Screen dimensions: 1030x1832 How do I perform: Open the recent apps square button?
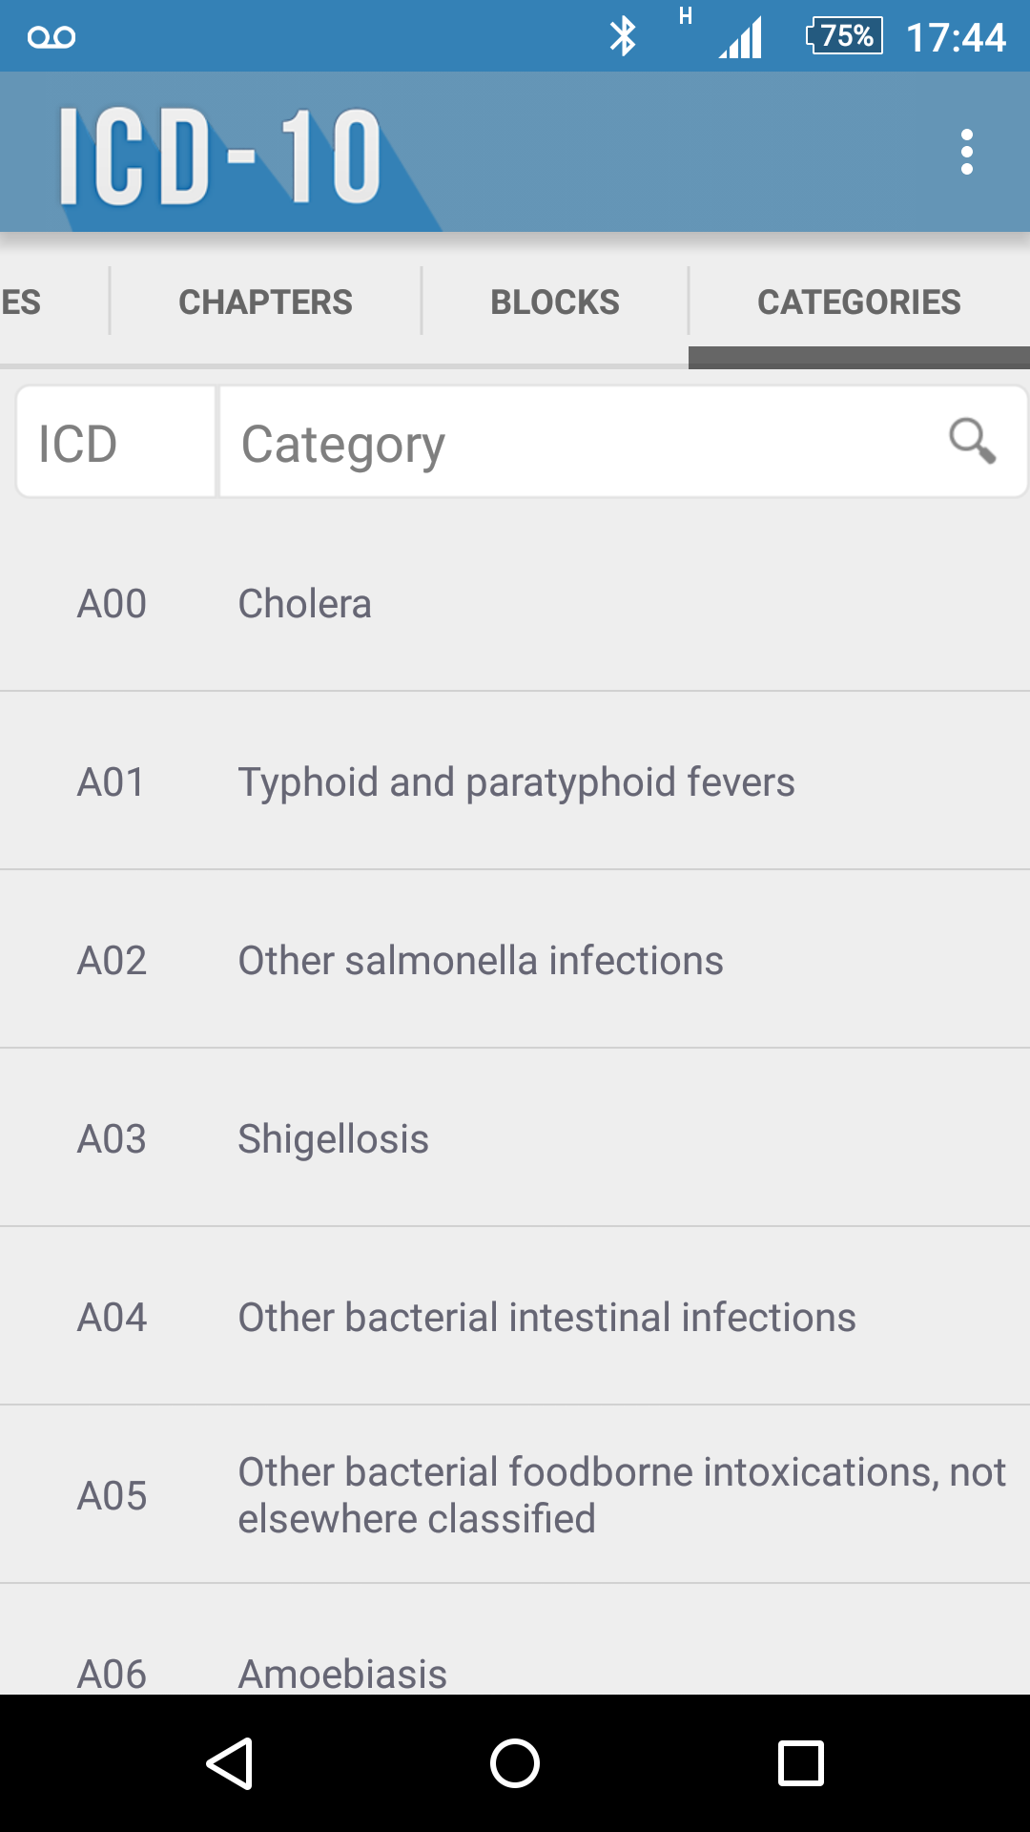801,1762
